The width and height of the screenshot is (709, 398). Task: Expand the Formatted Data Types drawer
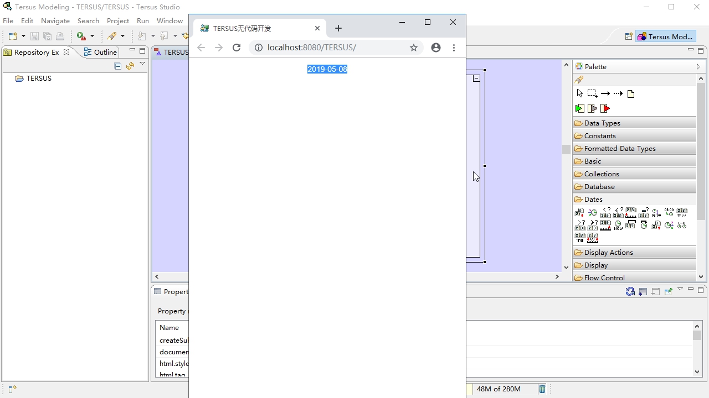[635, 149]
